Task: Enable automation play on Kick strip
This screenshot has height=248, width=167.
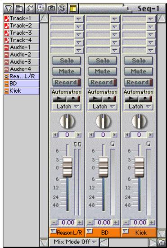Action: pyautogui.click(x=131, y=99)
